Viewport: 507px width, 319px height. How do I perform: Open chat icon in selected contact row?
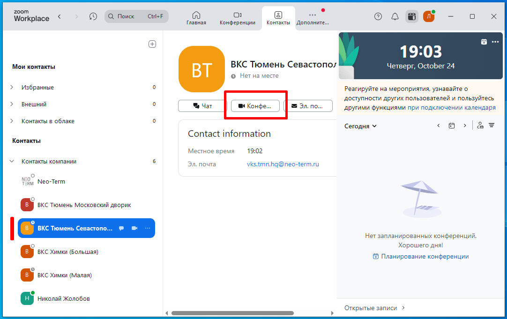(121, 228)
